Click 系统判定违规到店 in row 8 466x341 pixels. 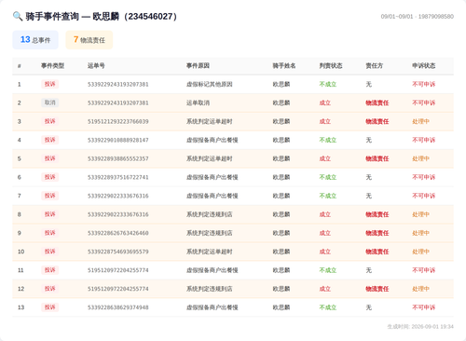210,214
